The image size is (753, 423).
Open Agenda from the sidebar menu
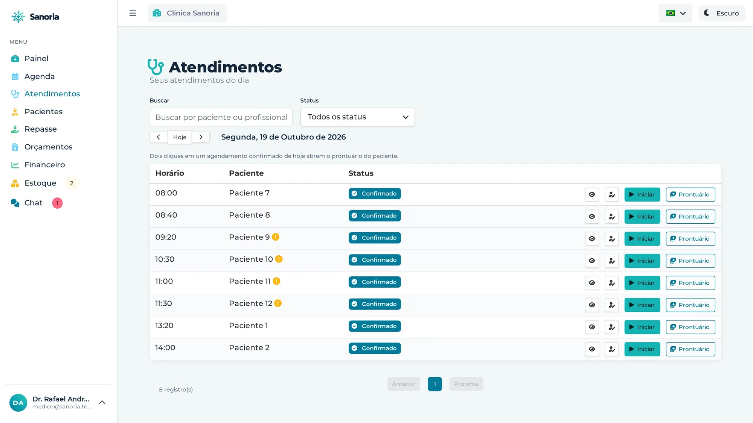40,76
